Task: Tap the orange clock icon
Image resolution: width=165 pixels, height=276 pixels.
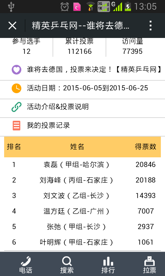Action: pyautogui.click(x=16, y=88)
